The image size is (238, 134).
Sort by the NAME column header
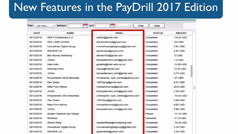pos(70,33)
